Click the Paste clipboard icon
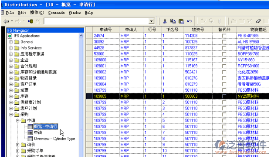 click(181, 21)
